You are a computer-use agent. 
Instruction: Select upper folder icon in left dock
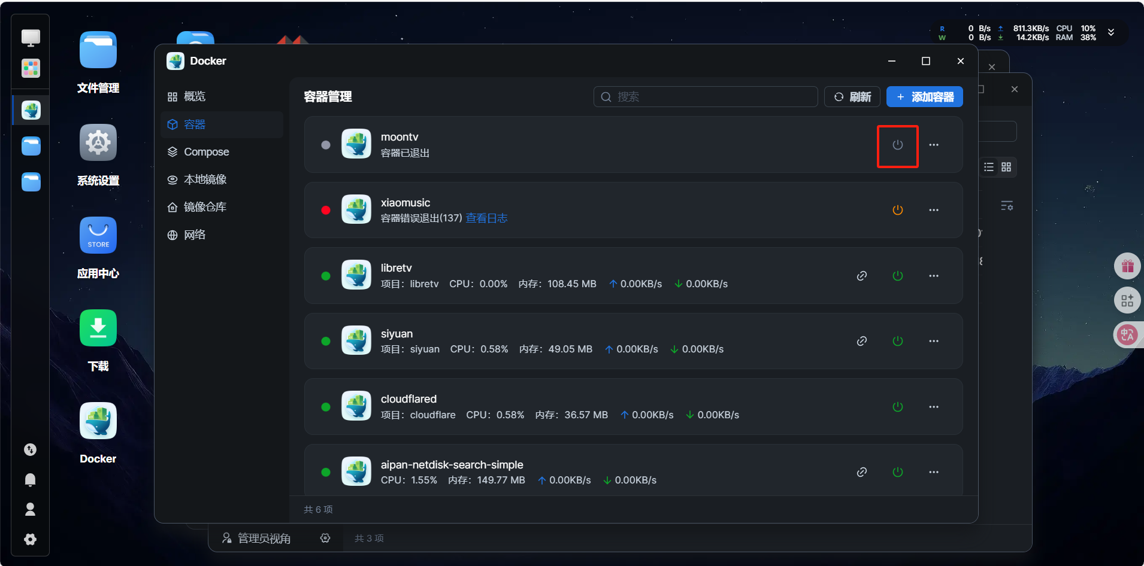pos(31,146)
